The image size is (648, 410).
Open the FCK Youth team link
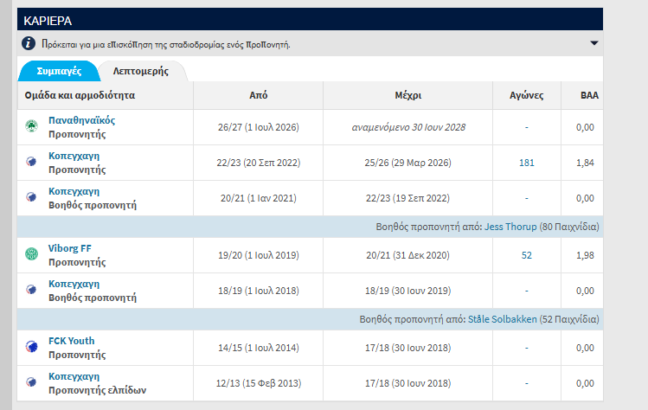(x=72, y=341)
